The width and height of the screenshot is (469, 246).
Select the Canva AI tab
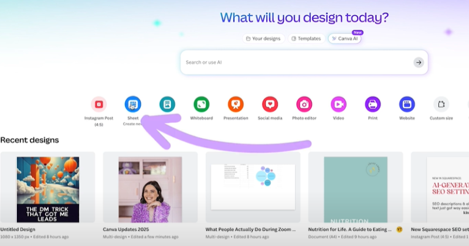pos(345,39)
